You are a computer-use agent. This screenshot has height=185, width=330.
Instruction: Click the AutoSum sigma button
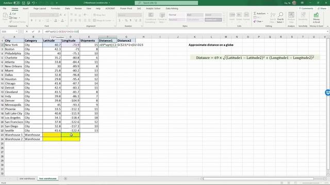pos(260,13)
